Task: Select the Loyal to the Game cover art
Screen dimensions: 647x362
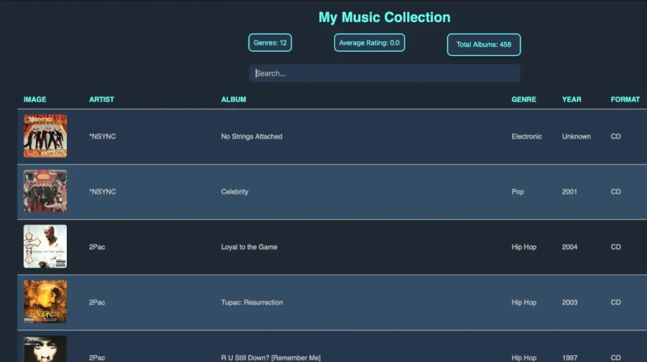Action: pos(45,246)
